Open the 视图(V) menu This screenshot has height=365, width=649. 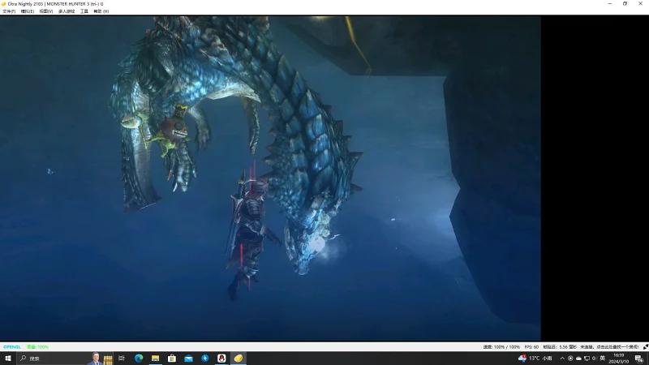tap(46, 11)
